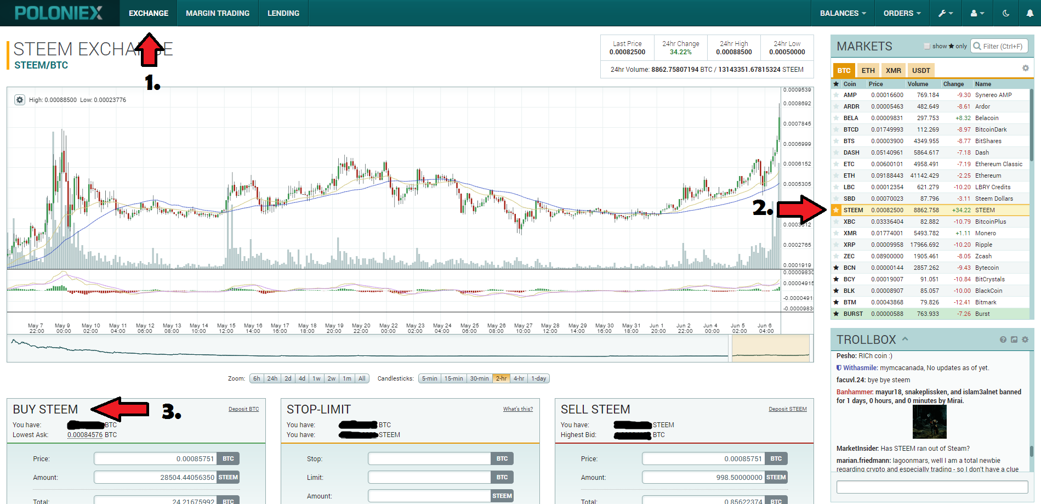Unstar the BURST market row

point(836,314)
